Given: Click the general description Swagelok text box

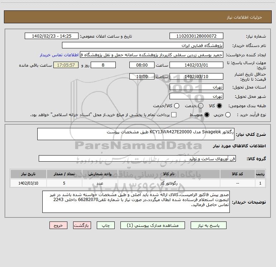Looking at the screenshot, I should (x=136, y=134).
